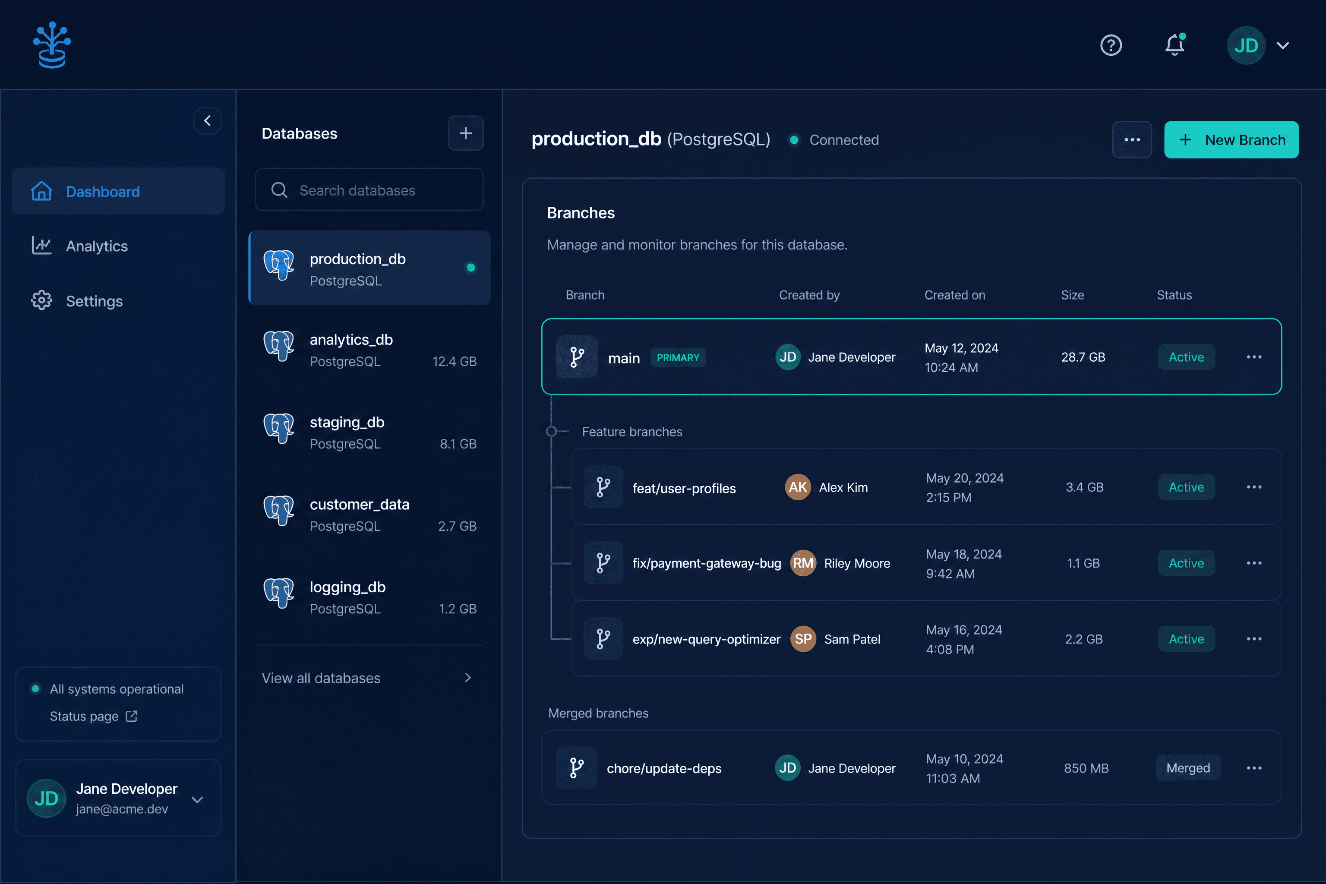Collapse the sidebar with the back chevron
1326x884 pixels.
tap(208, 121)
